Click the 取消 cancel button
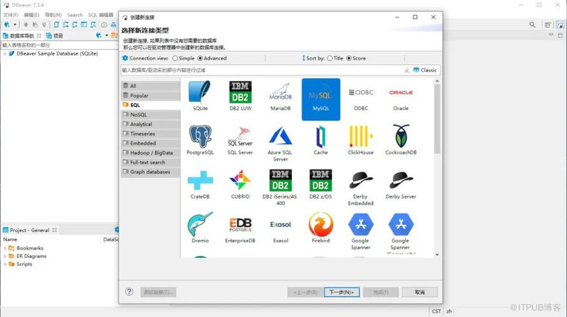Screen dimensions: 567x317 [x=420, y=292]
